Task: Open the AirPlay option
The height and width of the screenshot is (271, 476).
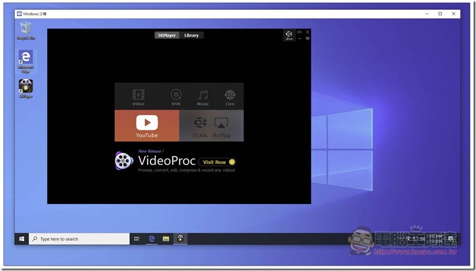Action: point(221,127)
